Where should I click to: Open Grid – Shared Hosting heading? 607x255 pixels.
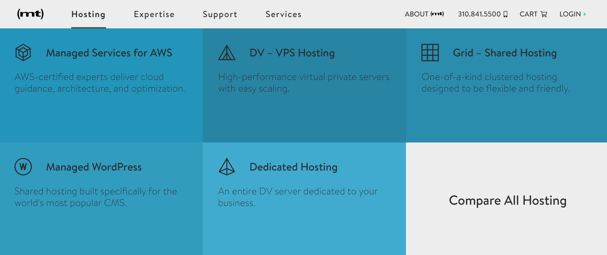[505, 53]
